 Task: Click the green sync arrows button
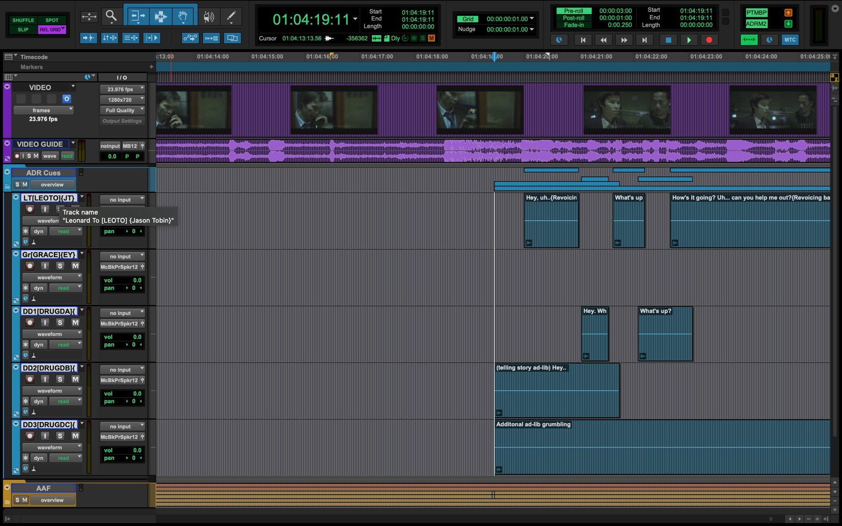click(x=749, y=40)
